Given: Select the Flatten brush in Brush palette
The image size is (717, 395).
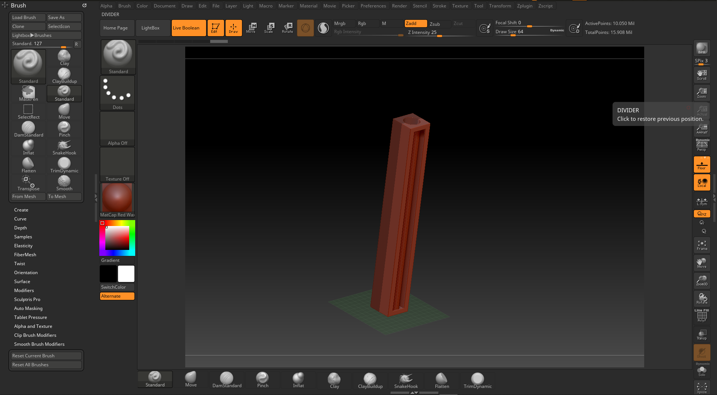Looking at the screenshot, I should click(28, 165).
